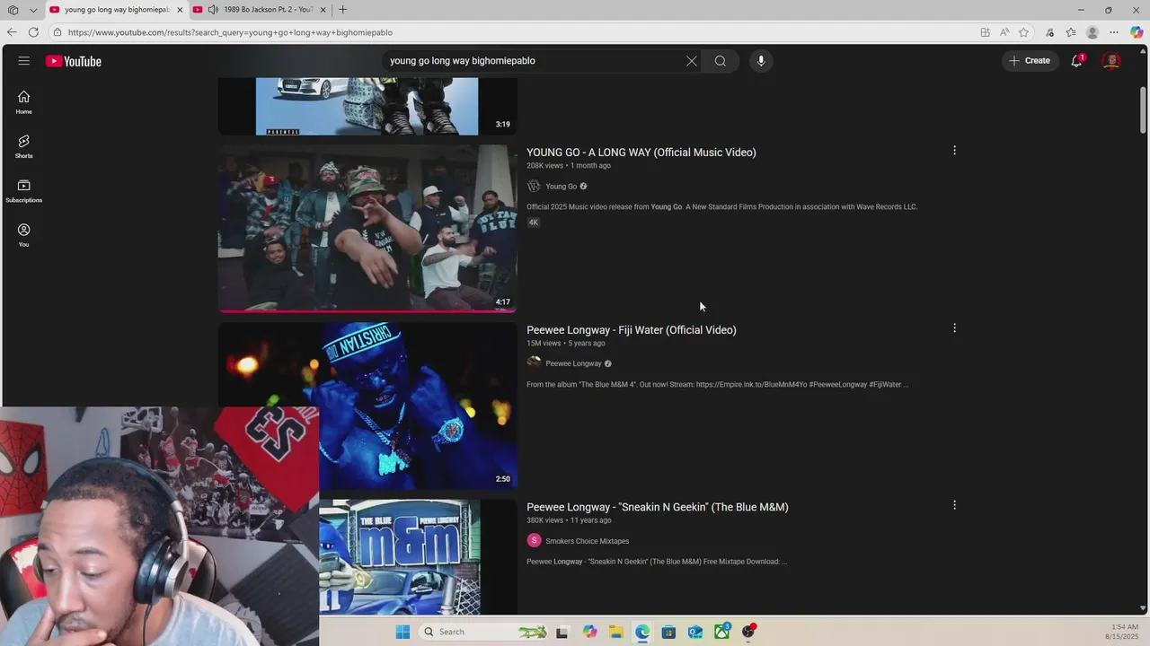
Task: Close the 1989 Bo Jackson Pt. 2 tab
Action: coord(323,10)
